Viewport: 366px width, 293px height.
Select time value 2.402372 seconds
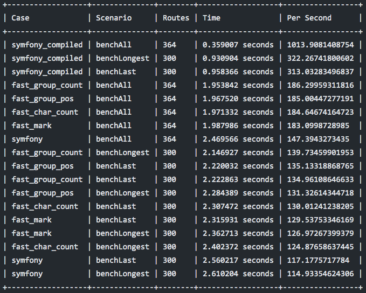238,247
